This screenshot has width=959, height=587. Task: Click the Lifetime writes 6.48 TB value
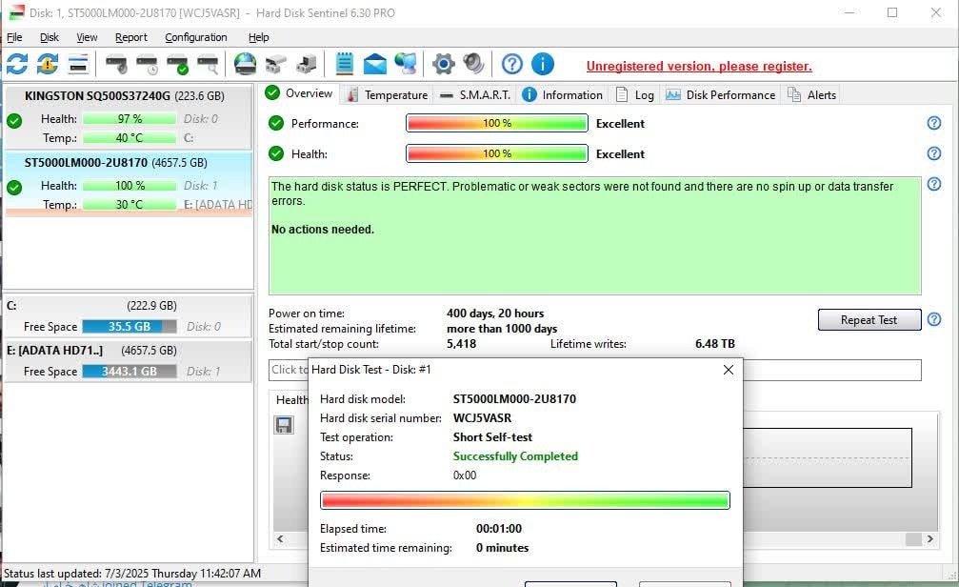pyautogui.click(x=714, y=343)
